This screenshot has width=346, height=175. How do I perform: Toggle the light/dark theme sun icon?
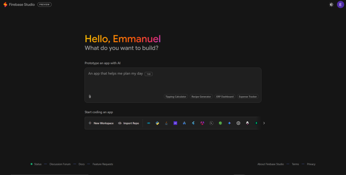331,4
